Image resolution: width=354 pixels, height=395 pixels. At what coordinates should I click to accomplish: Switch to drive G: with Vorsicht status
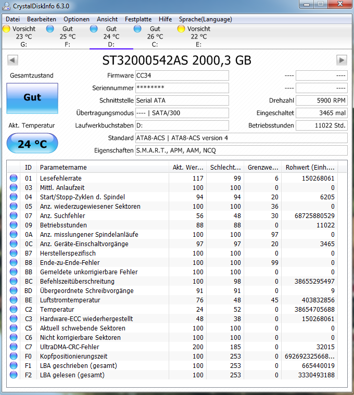pyautogui.click(x=23, y=36)
